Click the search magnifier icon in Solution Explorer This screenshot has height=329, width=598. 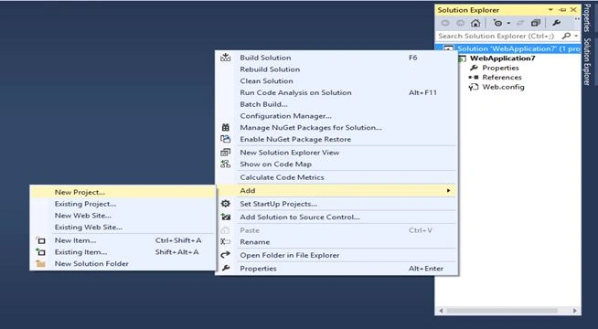click(x=566, y=36)
